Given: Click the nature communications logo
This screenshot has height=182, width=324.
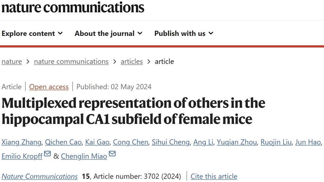Looking at the screenshot, I should pyautogui.click(x=73, y=7).
